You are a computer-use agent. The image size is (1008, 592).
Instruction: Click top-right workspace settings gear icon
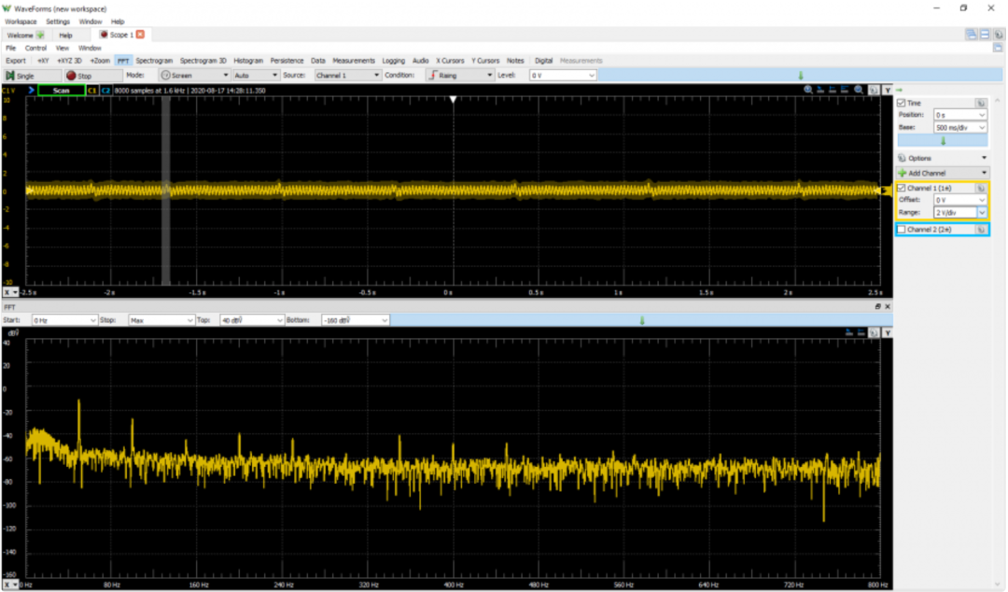pyautogui.click(x=999, y=35)
